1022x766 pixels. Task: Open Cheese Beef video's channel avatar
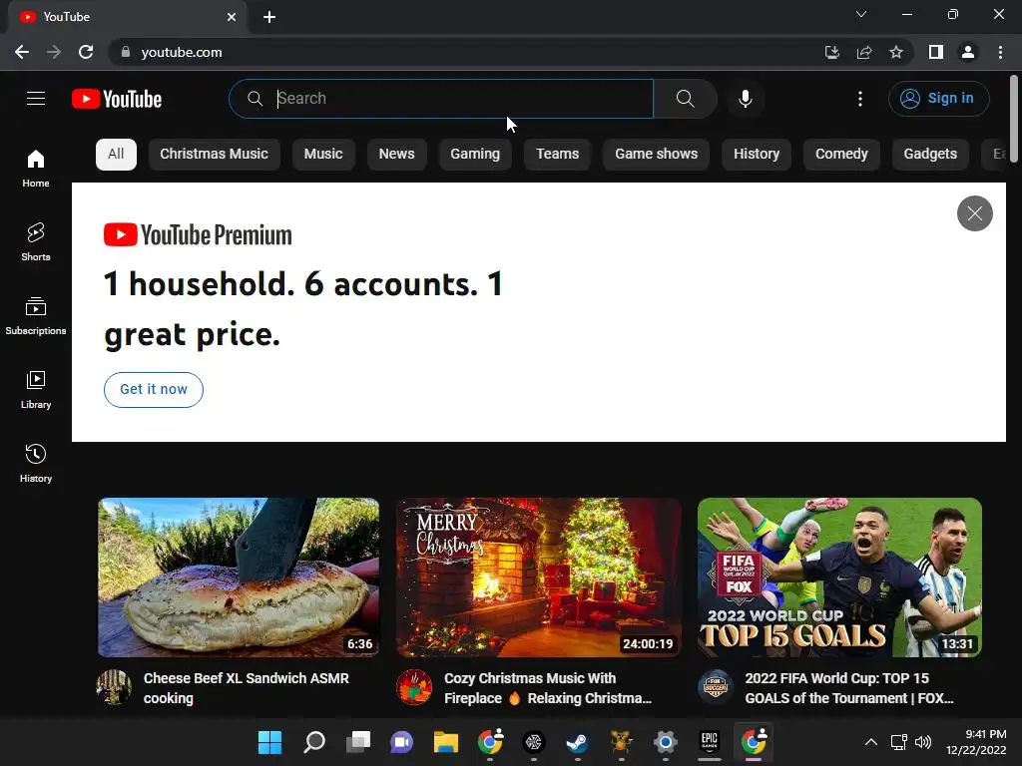pos(114,686)
